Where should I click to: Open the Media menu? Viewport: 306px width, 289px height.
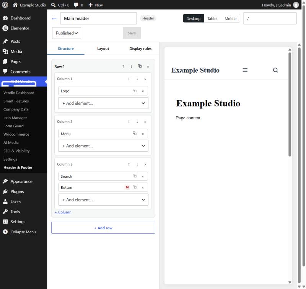click(23, 52)
